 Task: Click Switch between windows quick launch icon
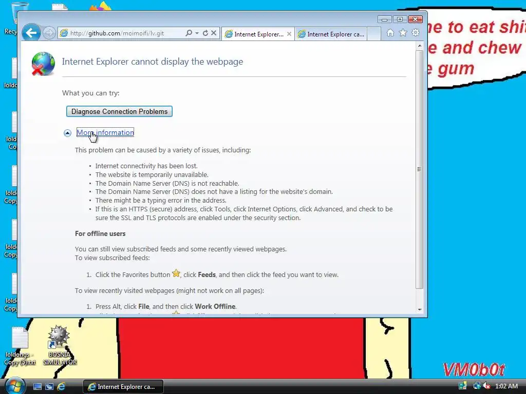(x=49, y=387)
